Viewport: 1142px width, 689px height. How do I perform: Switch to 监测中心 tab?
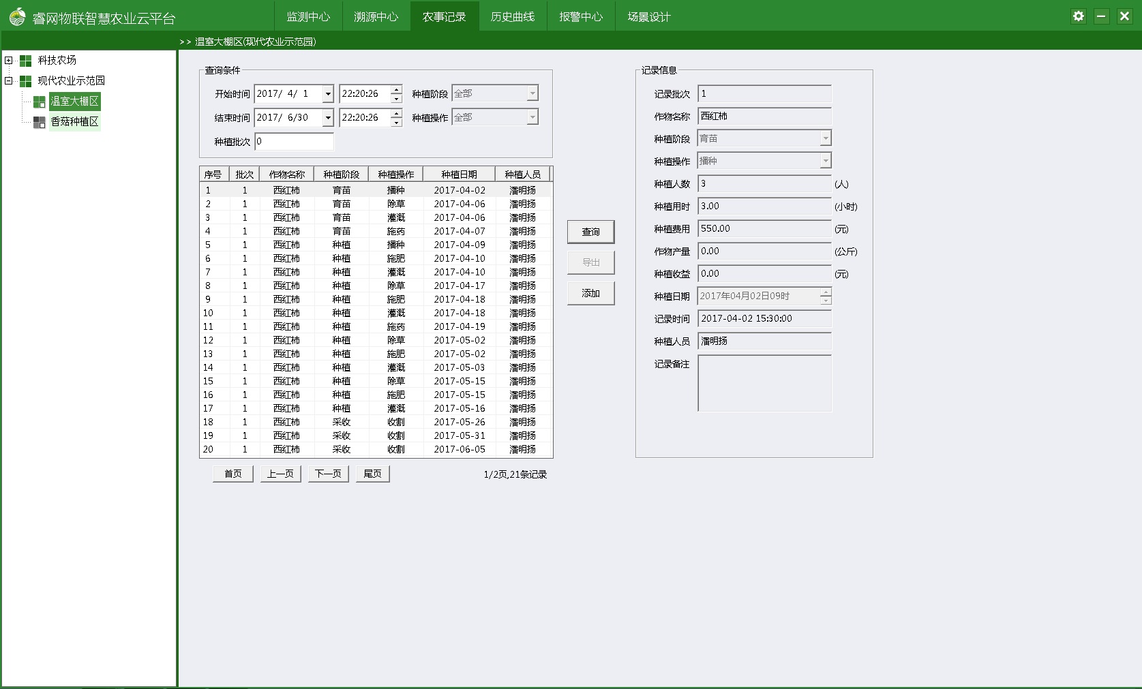308,16
